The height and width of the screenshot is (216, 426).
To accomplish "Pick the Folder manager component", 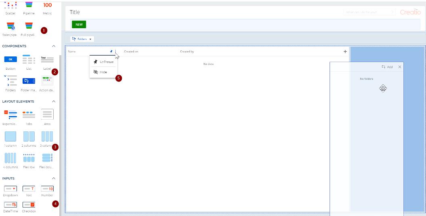I will tap(29, 84).
